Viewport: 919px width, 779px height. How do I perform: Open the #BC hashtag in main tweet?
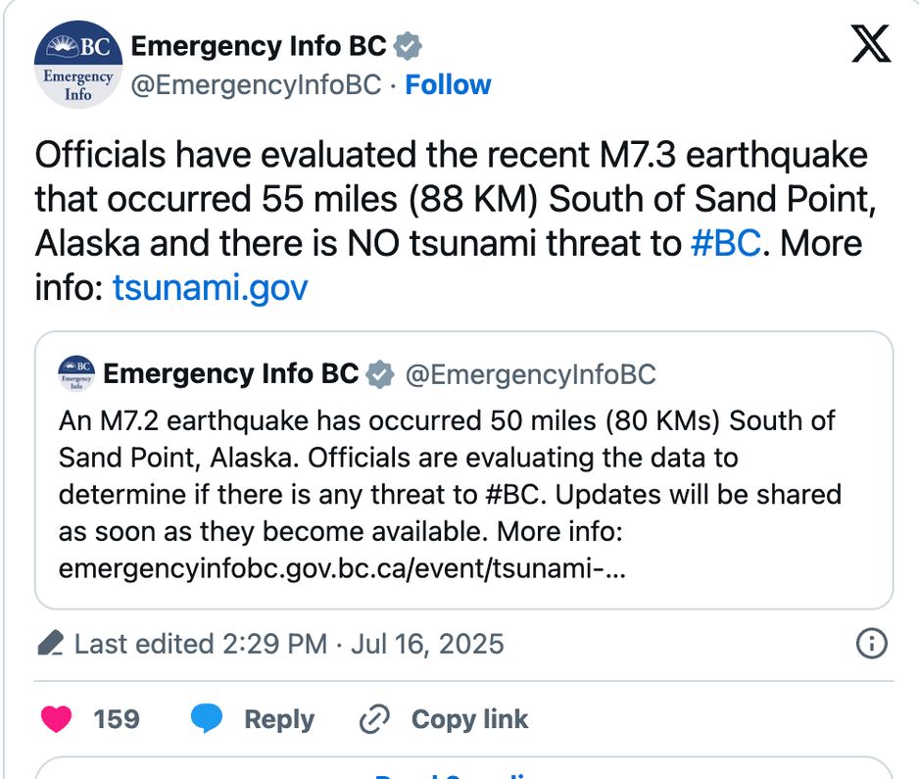pyautogui.click(x=726, y=243)
